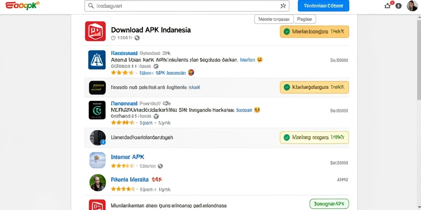Focus the search input field
This screenshot has width=421, height=210.
[x=187, y=6]
